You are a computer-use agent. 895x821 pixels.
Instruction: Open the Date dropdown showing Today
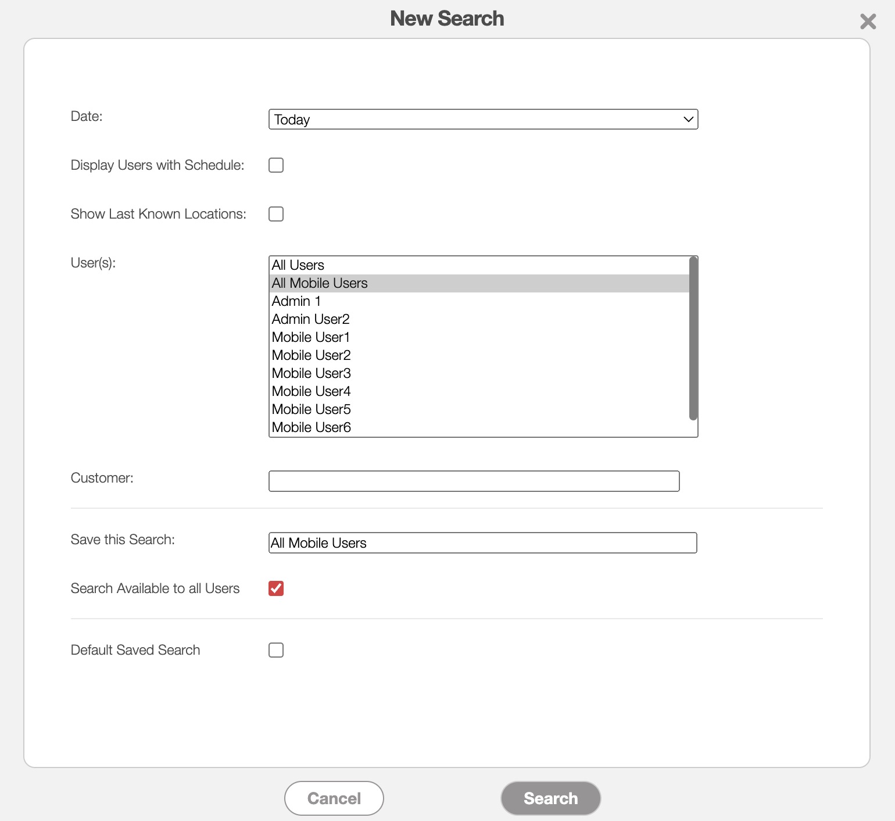pos(482,119)
